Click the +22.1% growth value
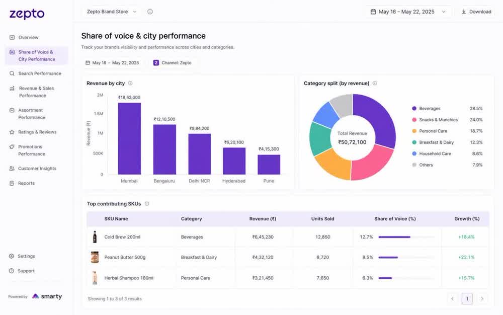 pyautogui.click(x=466, y=257)
